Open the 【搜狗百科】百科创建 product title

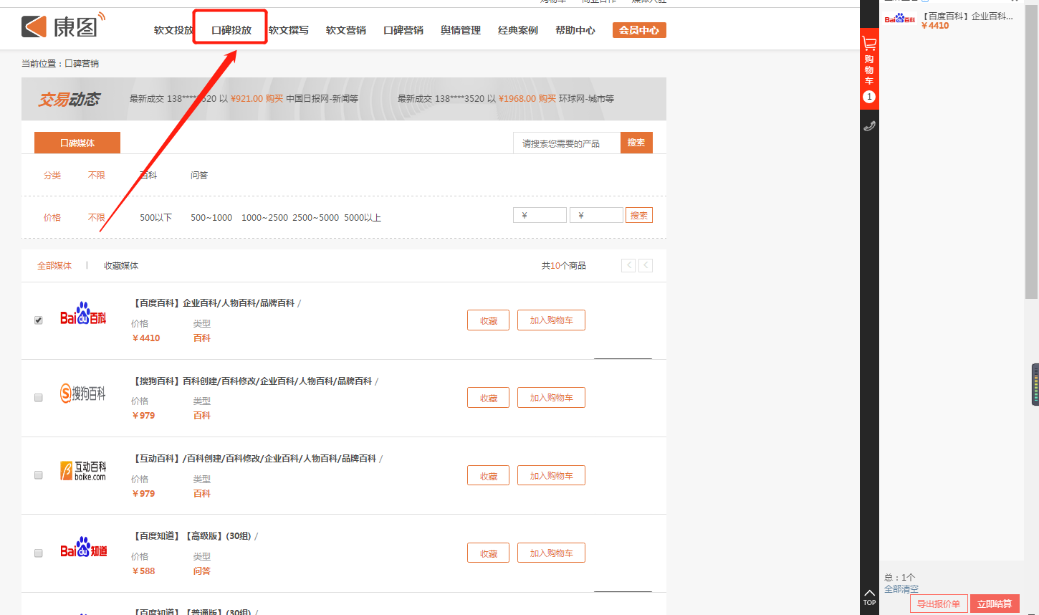(x=254, y=381)
